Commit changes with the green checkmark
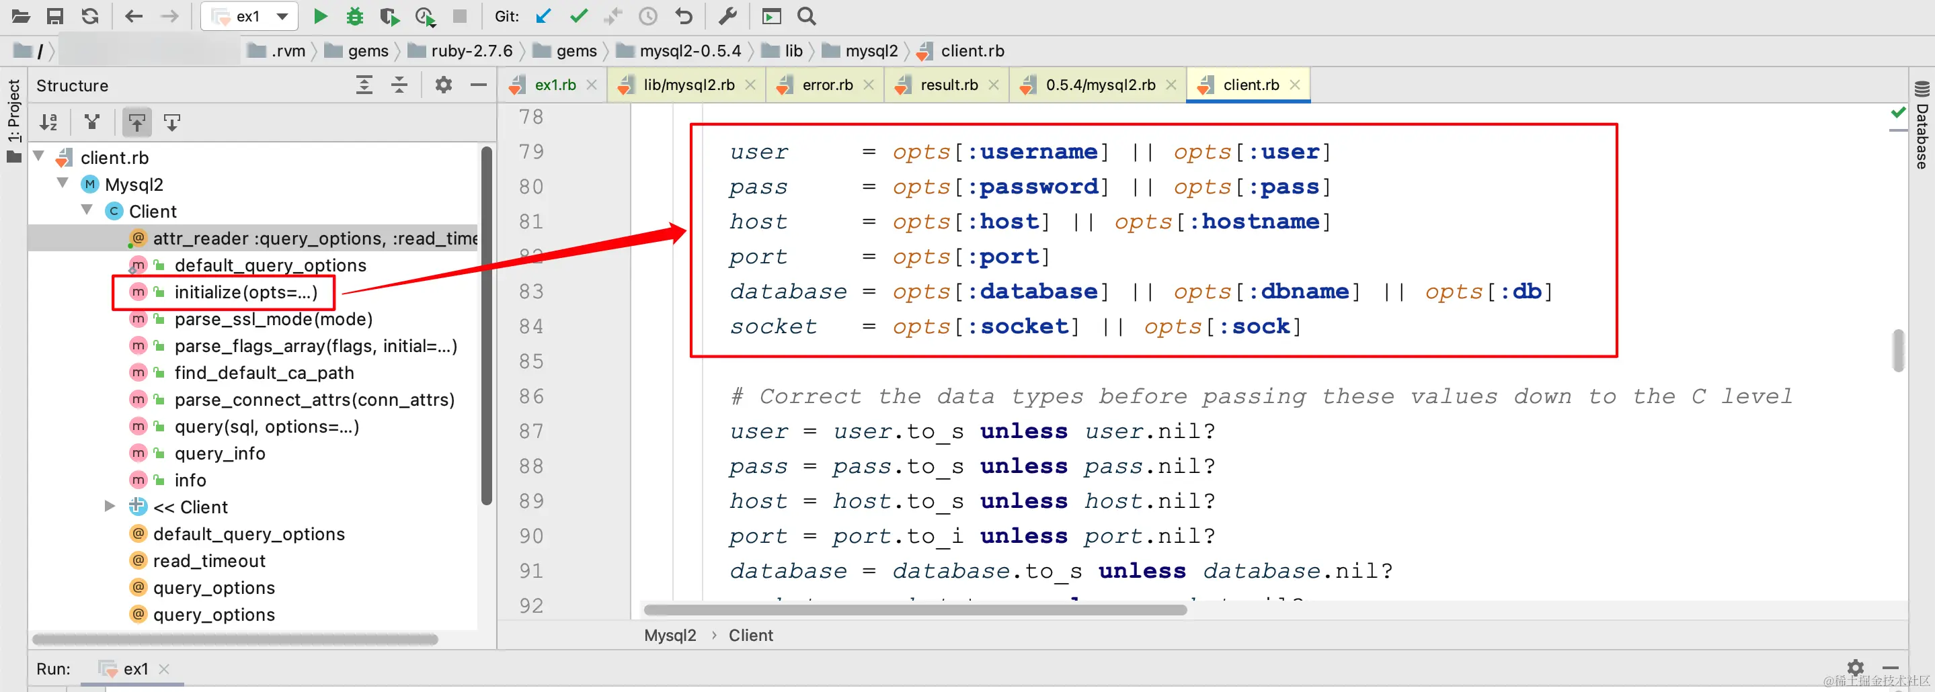 (579, 15)
